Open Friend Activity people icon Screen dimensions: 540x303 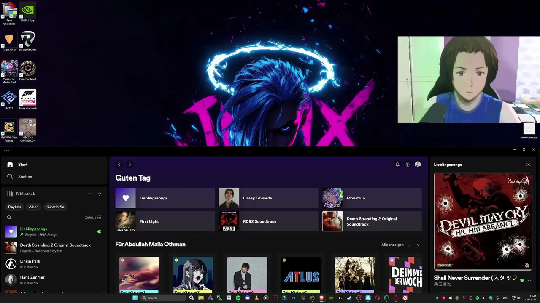(408, 165)
